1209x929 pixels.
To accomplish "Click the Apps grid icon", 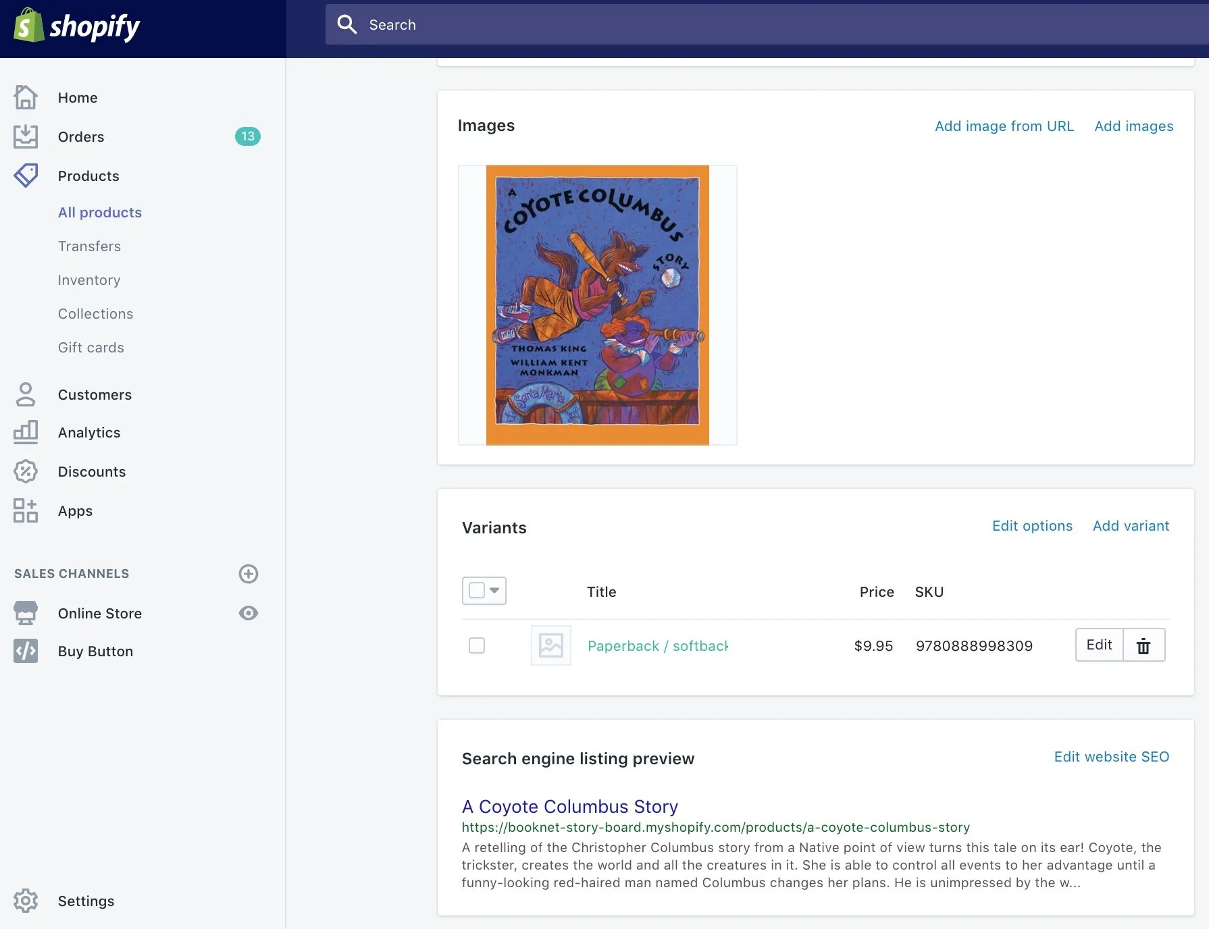I will click(26, 510).
